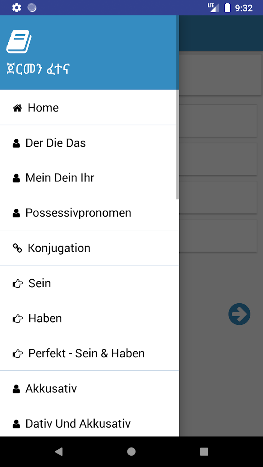
Task: Open the Possessivpronomen quiz
Action: click(x=89, y=213)
